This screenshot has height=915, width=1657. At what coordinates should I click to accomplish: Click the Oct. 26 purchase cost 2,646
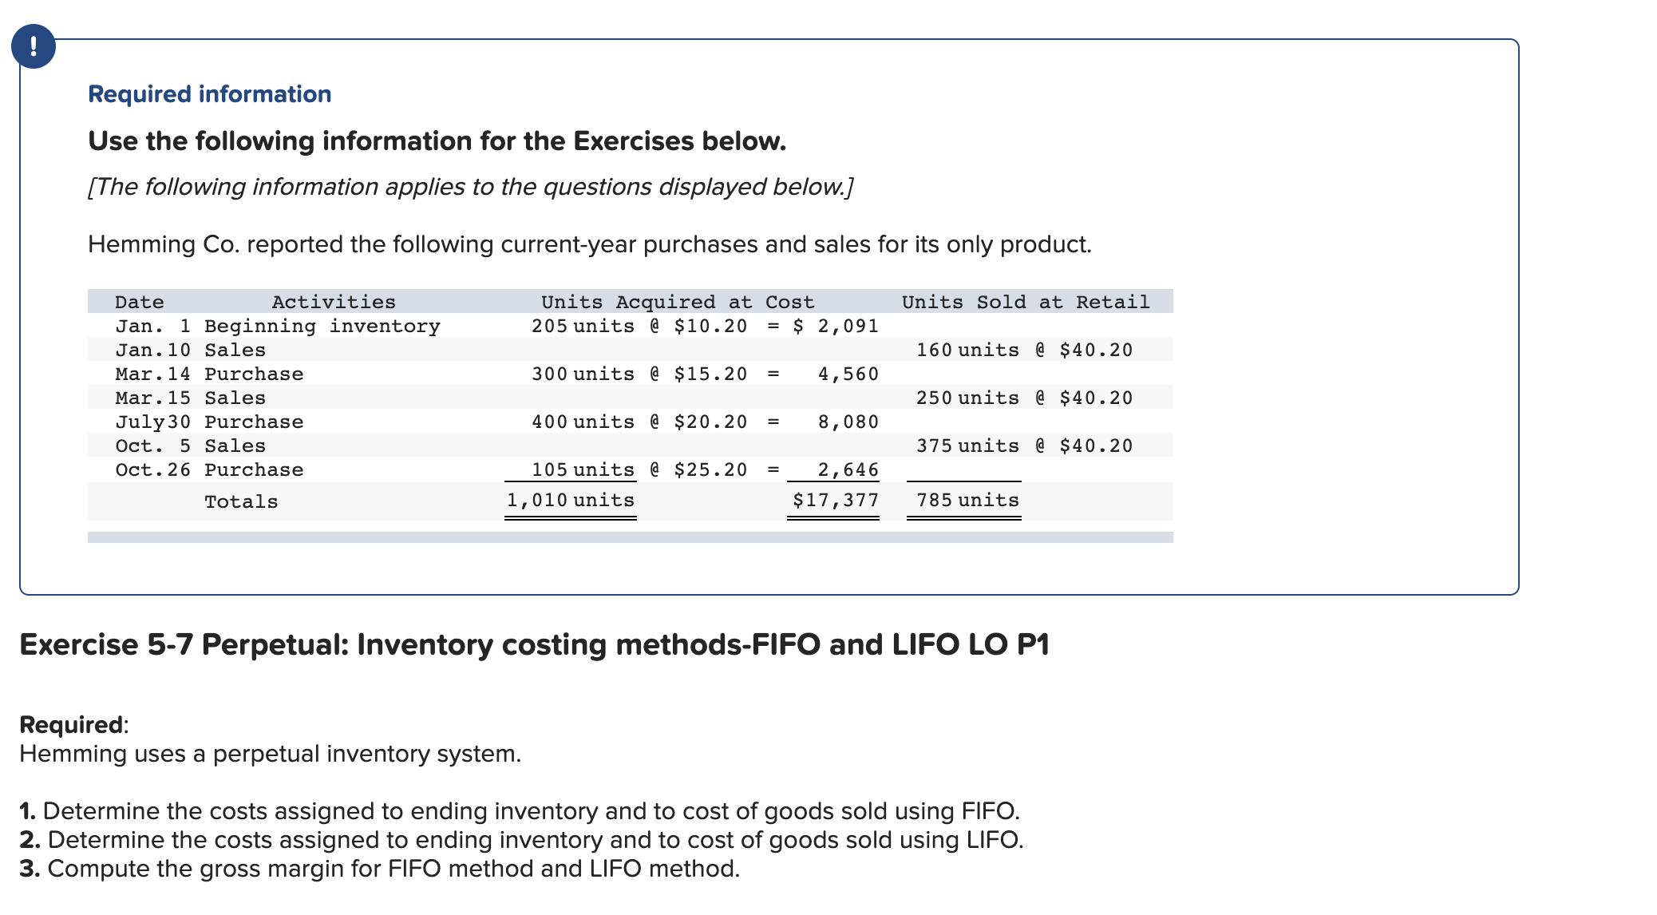click(848, 469)
